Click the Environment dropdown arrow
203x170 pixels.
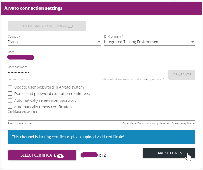click(193, 42)
